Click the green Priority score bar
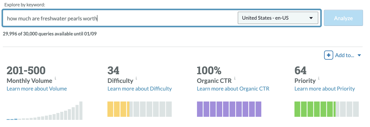 (315, 109)
